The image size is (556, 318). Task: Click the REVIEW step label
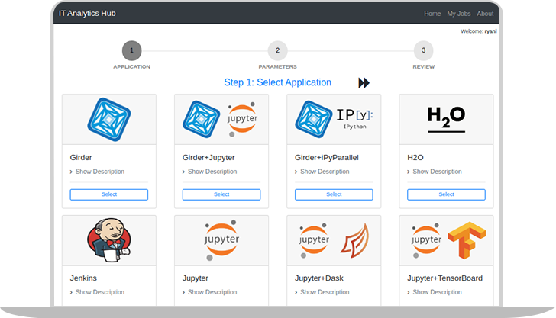[423, 66]
